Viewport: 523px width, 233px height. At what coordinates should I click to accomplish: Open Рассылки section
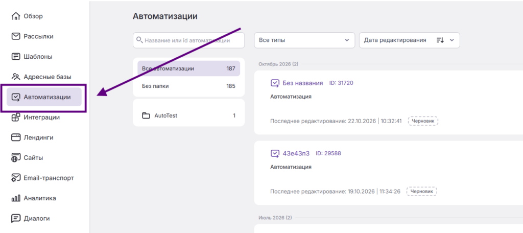[38, 36]
